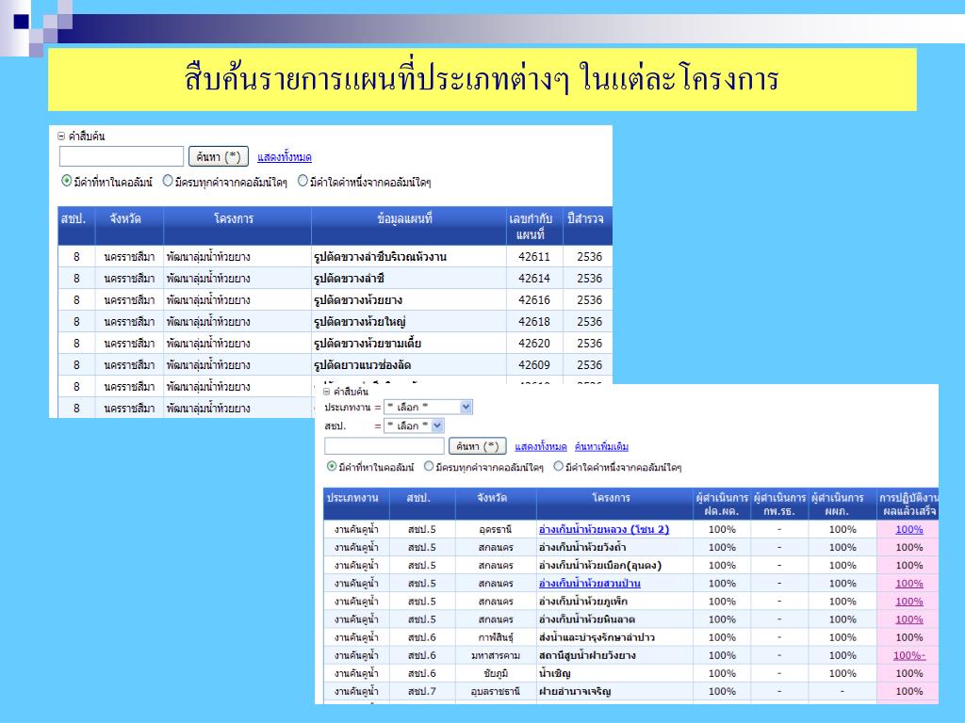Collapse the คำสืบค้น section in the upper map panel
965x723 pixels.
coord(61,137)
